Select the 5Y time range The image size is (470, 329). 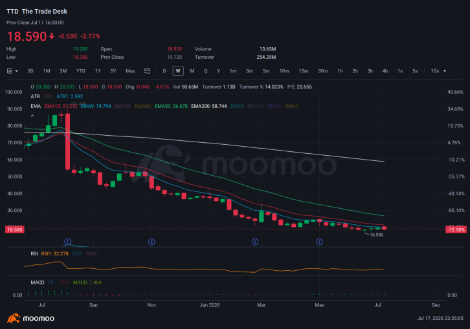(113, 71)
